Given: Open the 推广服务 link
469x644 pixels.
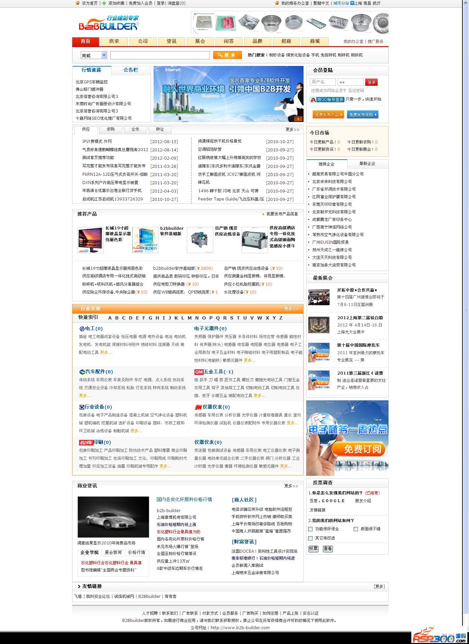Looking at the screenshot, I should click(375, 42).
